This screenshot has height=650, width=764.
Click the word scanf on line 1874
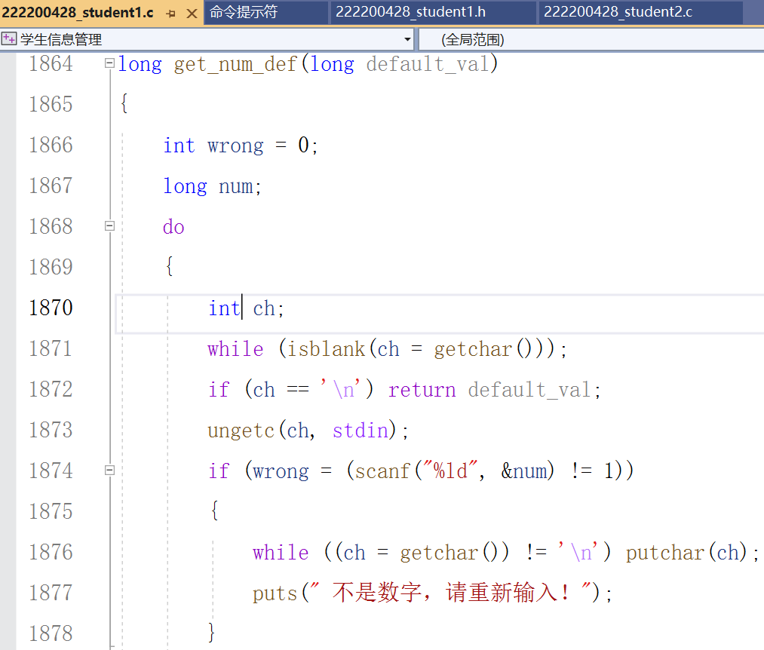pos(381,470)
